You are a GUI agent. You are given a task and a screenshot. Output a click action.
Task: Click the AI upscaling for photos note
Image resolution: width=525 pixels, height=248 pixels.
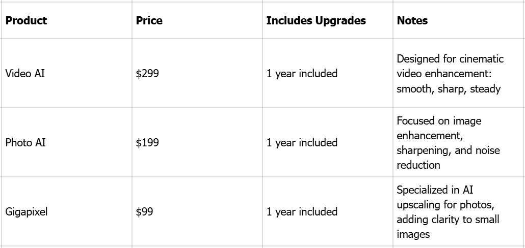tap(459, 211)
